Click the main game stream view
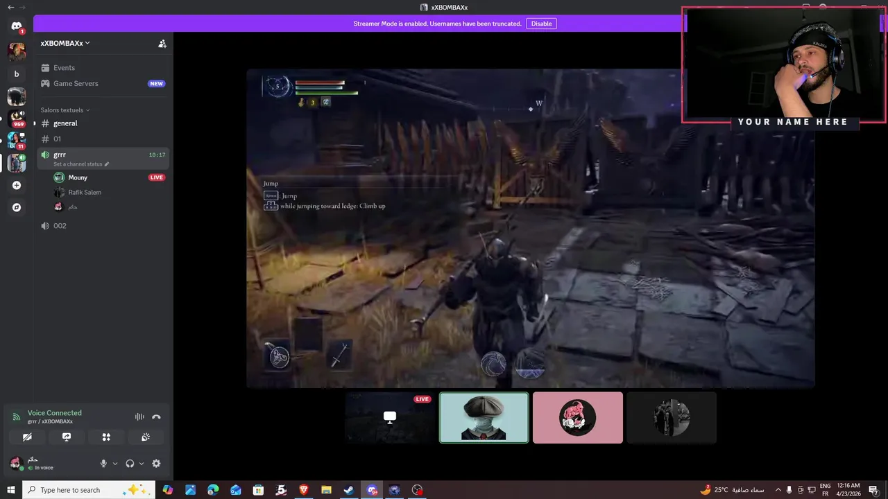Image resolution: width=888 pixels, height=499 pixels. (531, 229)
